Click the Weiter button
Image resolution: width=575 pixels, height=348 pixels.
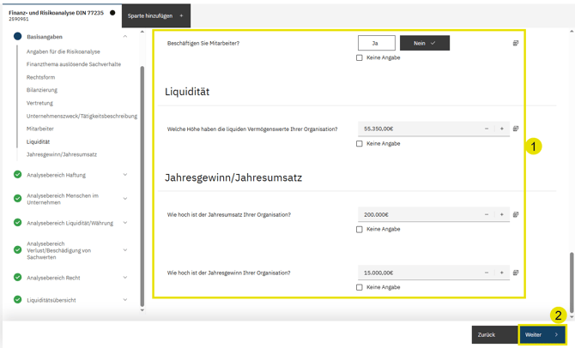coord(542,334)
